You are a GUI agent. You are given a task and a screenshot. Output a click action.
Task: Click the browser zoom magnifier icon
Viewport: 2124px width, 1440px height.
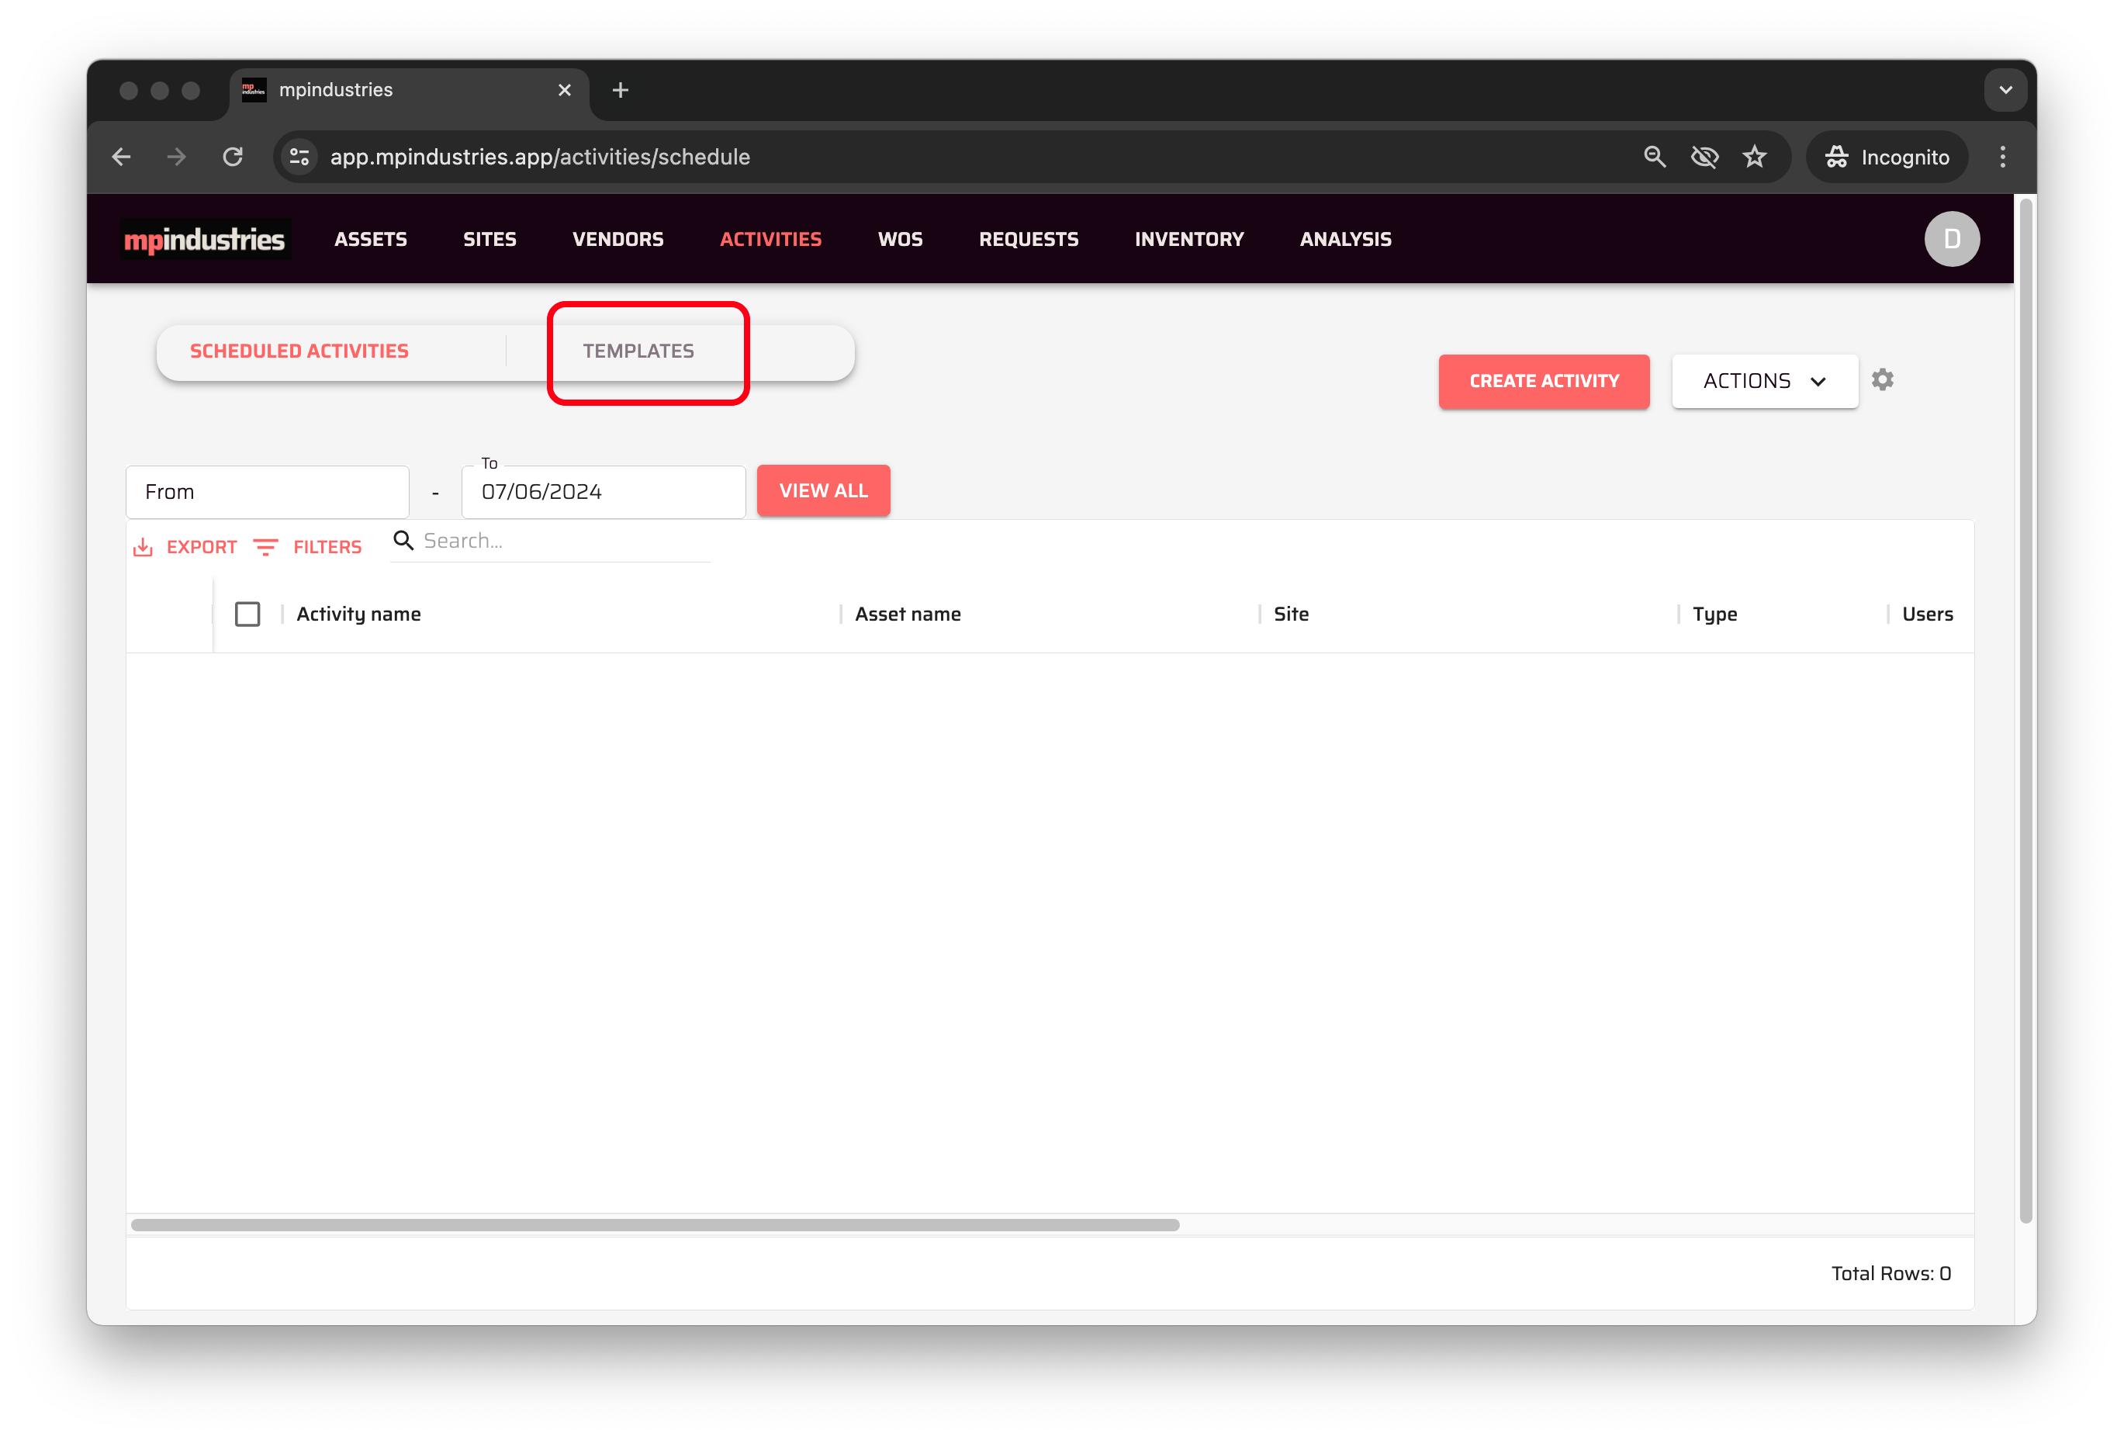[1654, 157]
